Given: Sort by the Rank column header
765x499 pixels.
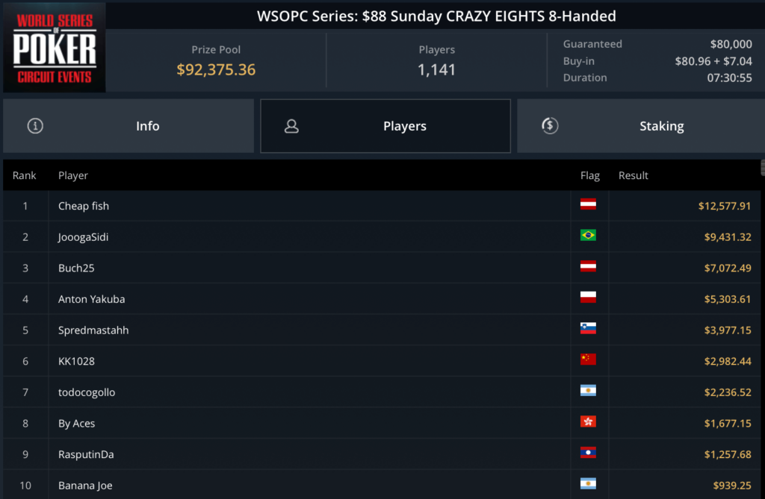Looking at the screenshot, I should point(25,176).
